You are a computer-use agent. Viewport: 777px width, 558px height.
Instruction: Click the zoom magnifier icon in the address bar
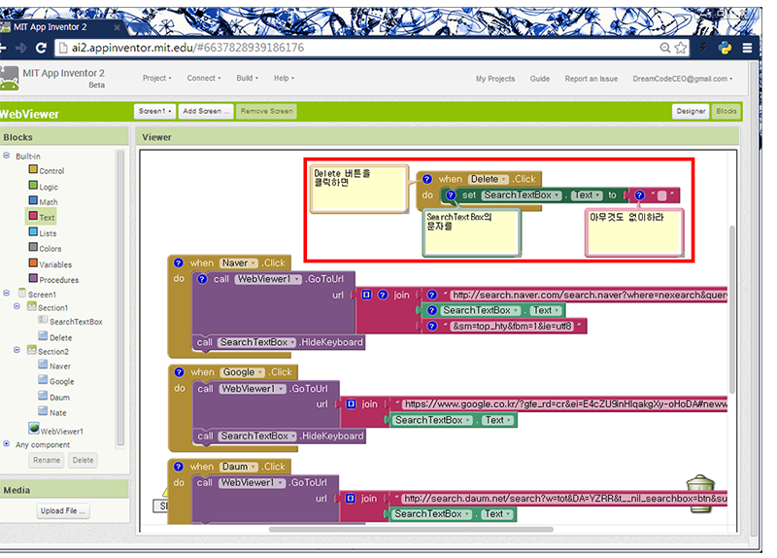click(665, 48)
